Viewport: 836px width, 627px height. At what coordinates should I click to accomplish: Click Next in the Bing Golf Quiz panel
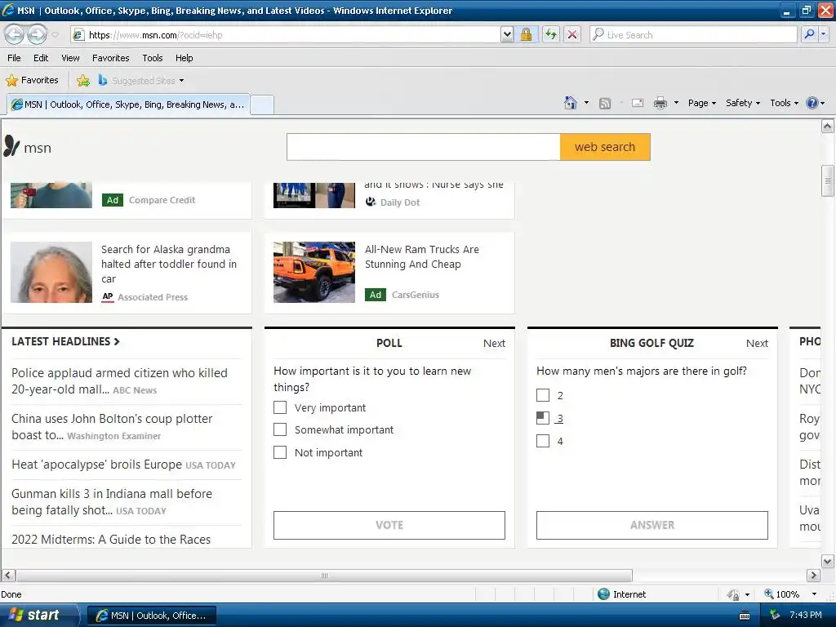click(757, 344)
